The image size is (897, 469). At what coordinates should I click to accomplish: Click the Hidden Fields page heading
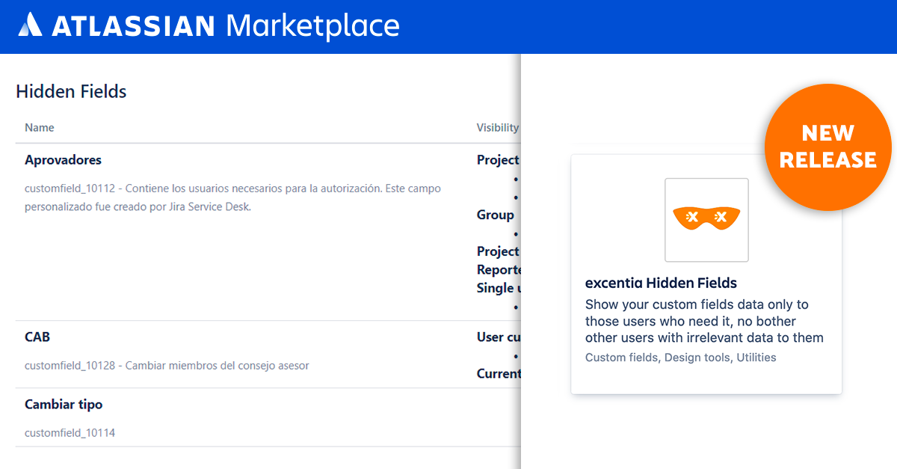(x=71, y=92)
